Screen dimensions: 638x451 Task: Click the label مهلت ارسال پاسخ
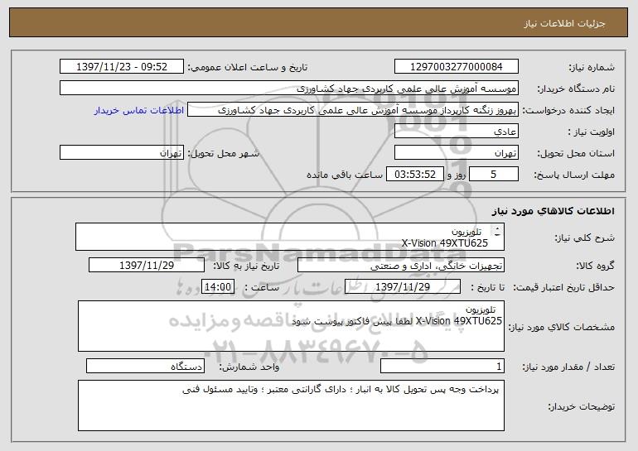point(574,175)
